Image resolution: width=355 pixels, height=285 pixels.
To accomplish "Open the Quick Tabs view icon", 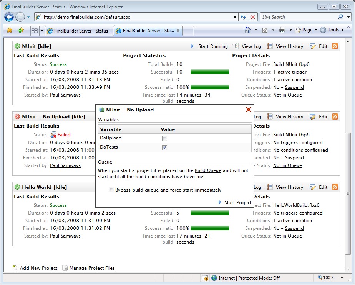I will (x=35, y=31).
